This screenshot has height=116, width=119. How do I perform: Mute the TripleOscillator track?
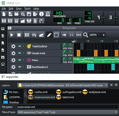tap(20, 46)
